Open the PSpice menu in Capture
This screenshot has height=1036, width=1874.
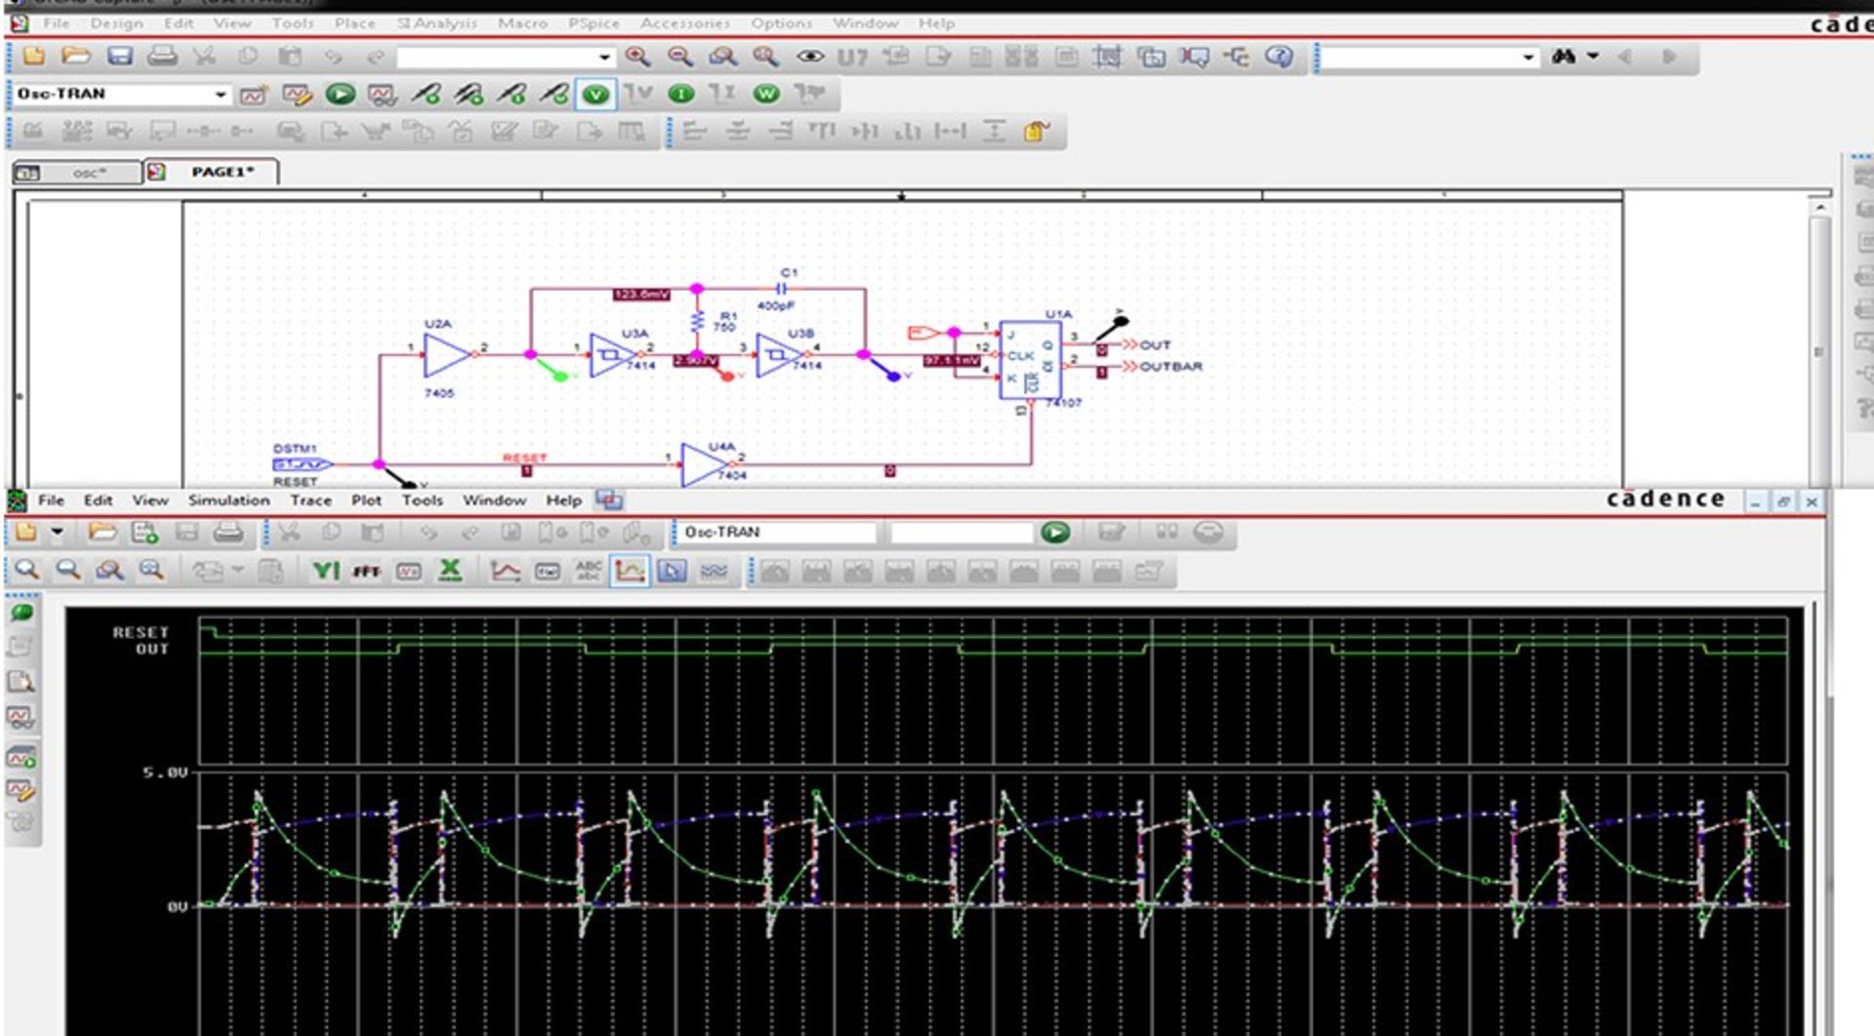[x=593, y=22]
